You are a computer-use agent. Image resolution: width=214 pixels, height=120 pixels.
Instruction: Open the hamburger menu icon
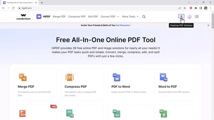point(197,17)
